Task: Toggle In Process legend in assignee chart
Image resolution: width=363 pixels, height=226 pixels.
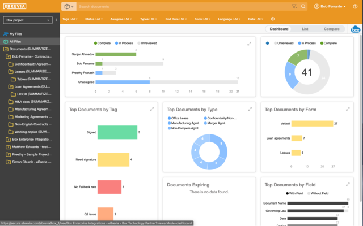Action: (124, 43)
